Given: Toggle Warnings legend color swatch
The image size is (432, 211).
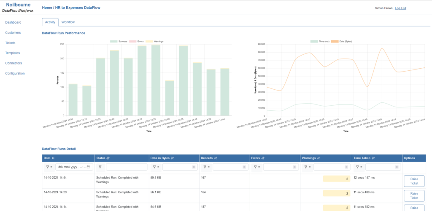Looking at the screenshot, I should (150, 41).
